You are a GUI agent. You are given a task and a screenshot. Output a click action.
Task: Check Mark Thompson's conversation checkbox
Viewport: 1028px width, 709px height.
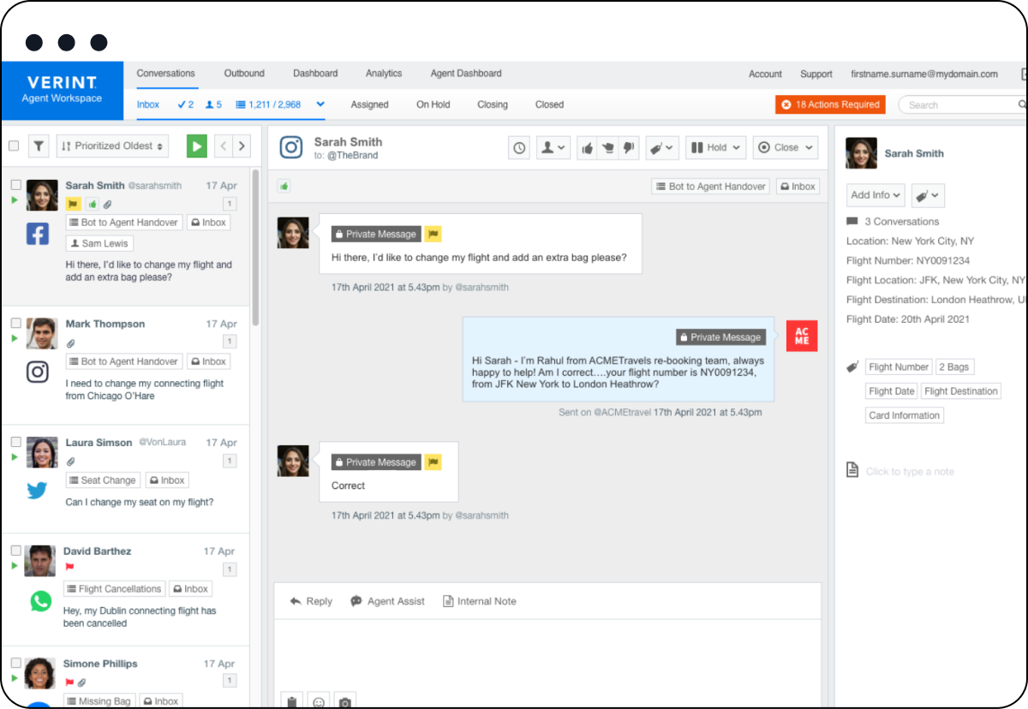(x=15, y=321)
